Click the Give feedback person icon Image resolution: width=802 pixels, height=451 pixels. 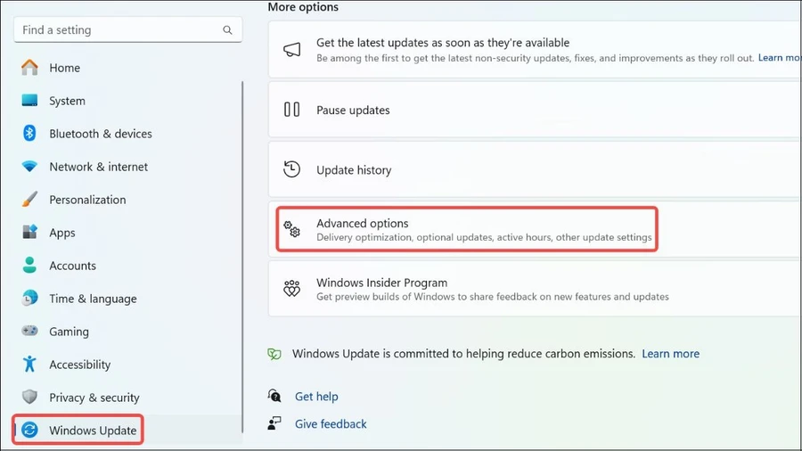click(x=274, y=423)
